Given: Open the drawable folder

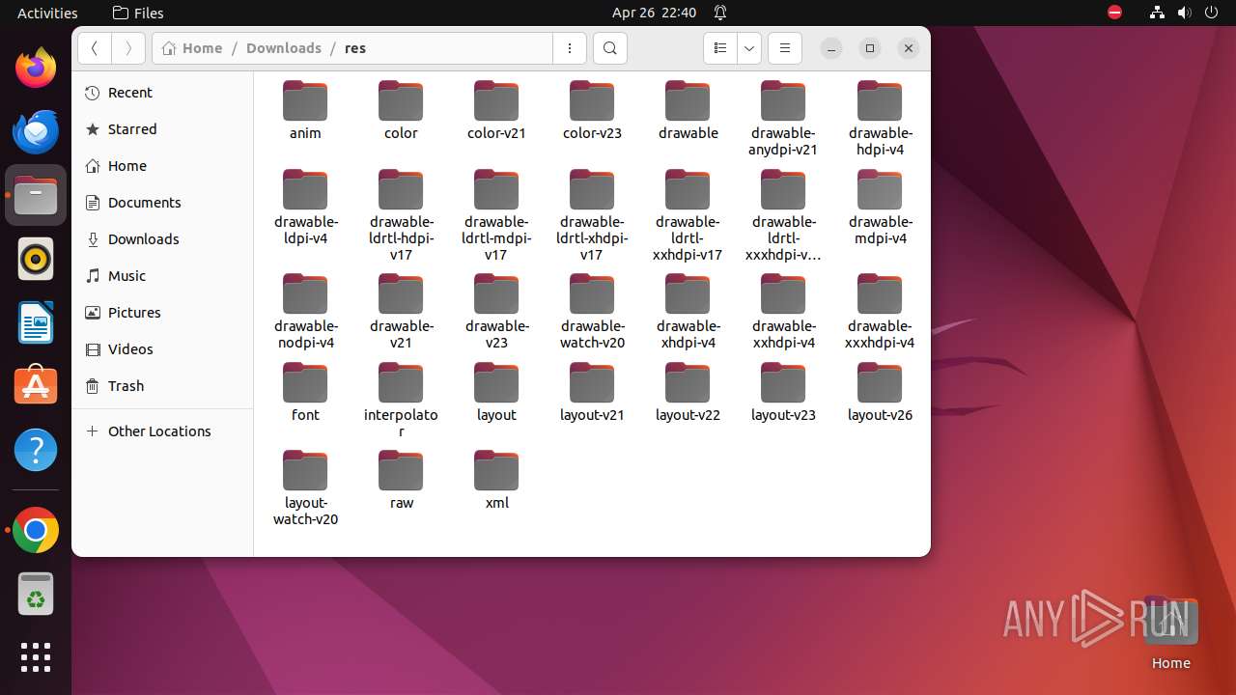Looking at the screenshot, I should tap(688, 111).
